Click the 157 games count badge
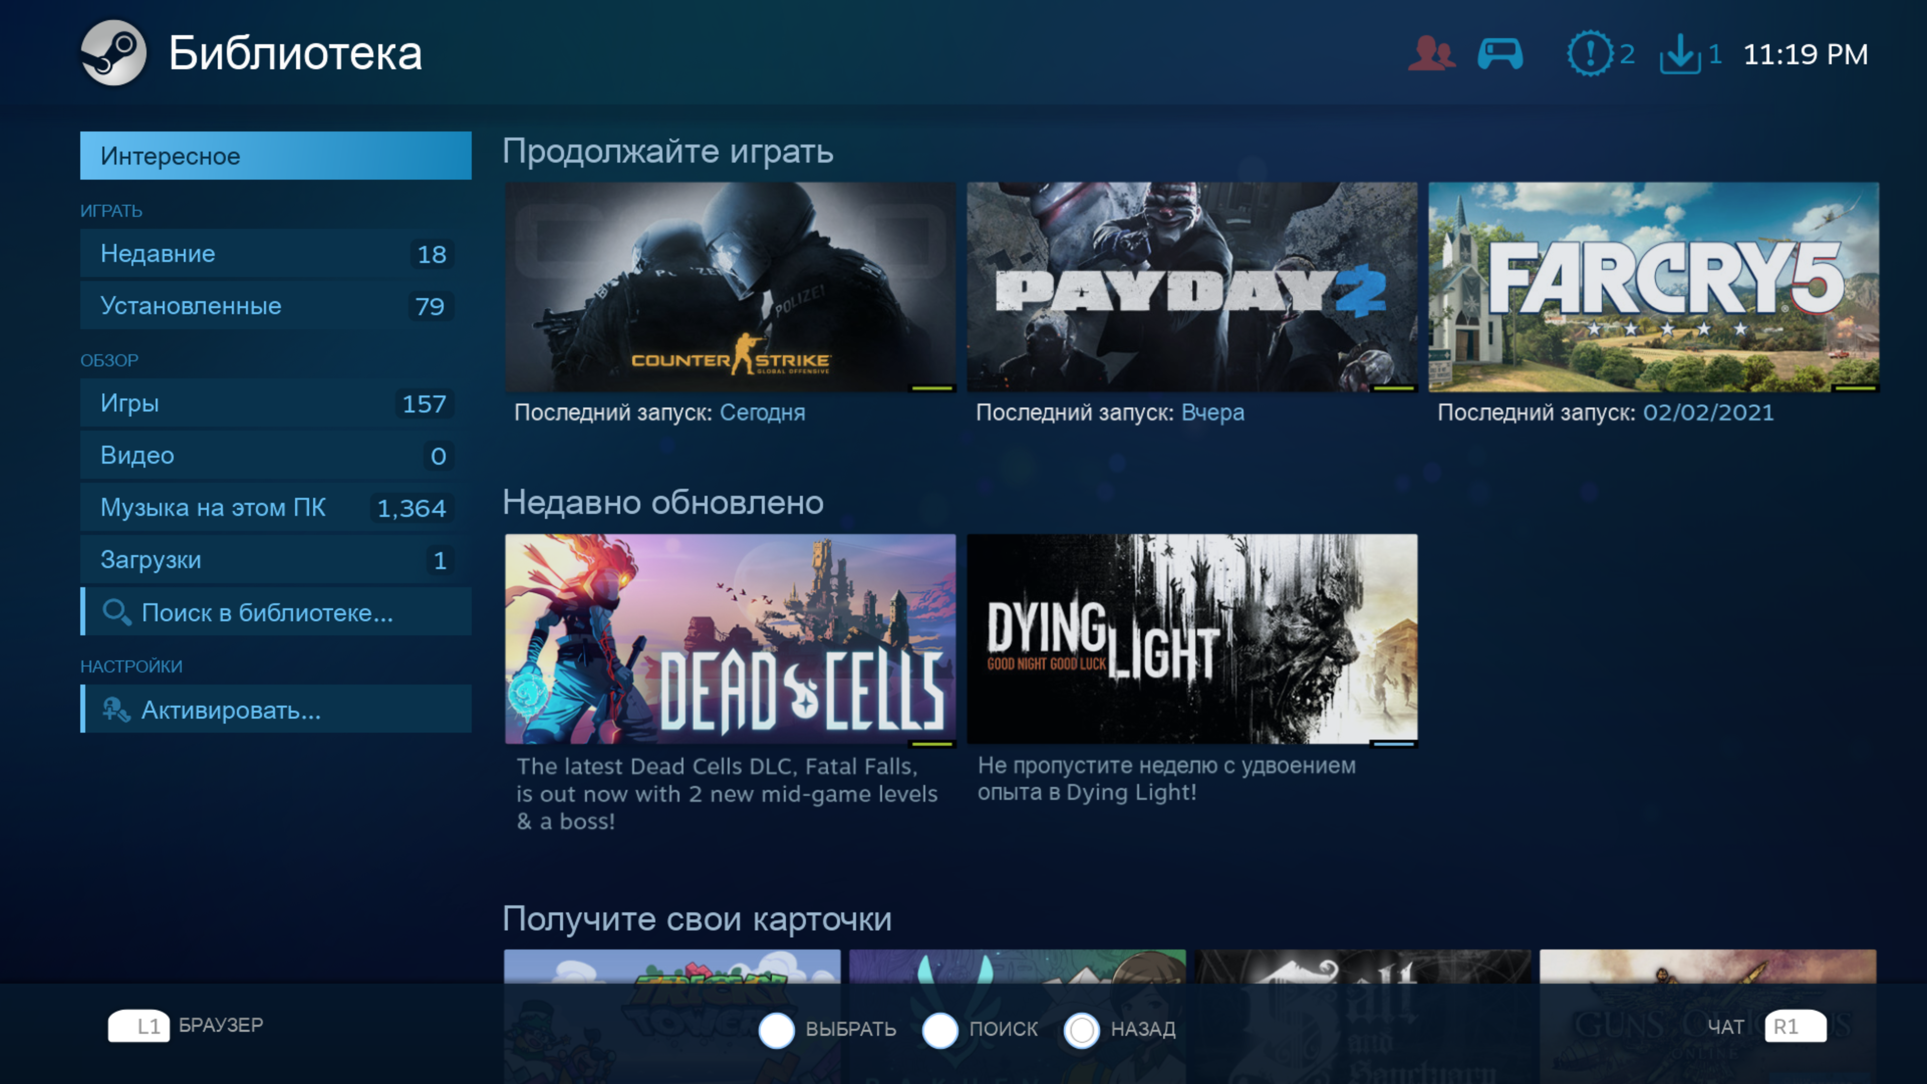Screen dimensions: 1927x1084 (424, 404)
